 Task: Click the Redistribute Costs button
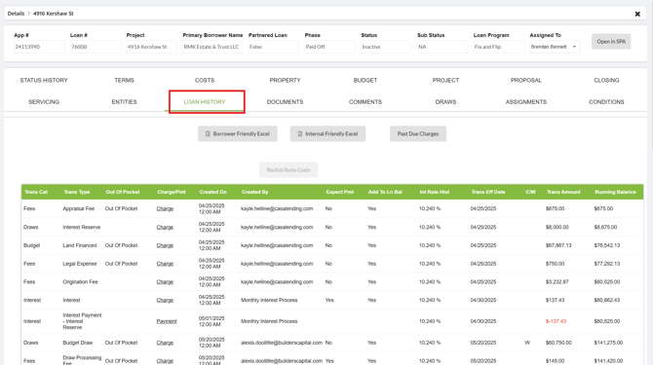point(288,170)
